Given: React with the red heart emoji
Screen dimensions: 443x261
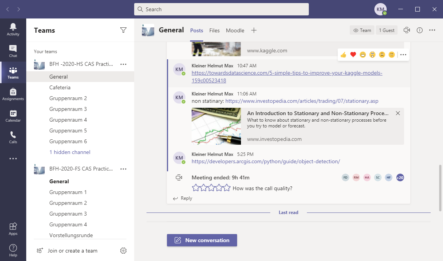Looking at the screenshot, I should [x=353, y=55].
